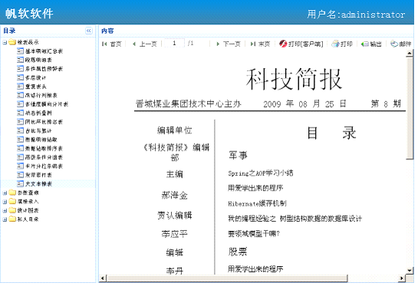This screenshot has height=286, width=418.
Task: Click the 内容 panel header
Action: pyautogui.click(x=107, y=31)
